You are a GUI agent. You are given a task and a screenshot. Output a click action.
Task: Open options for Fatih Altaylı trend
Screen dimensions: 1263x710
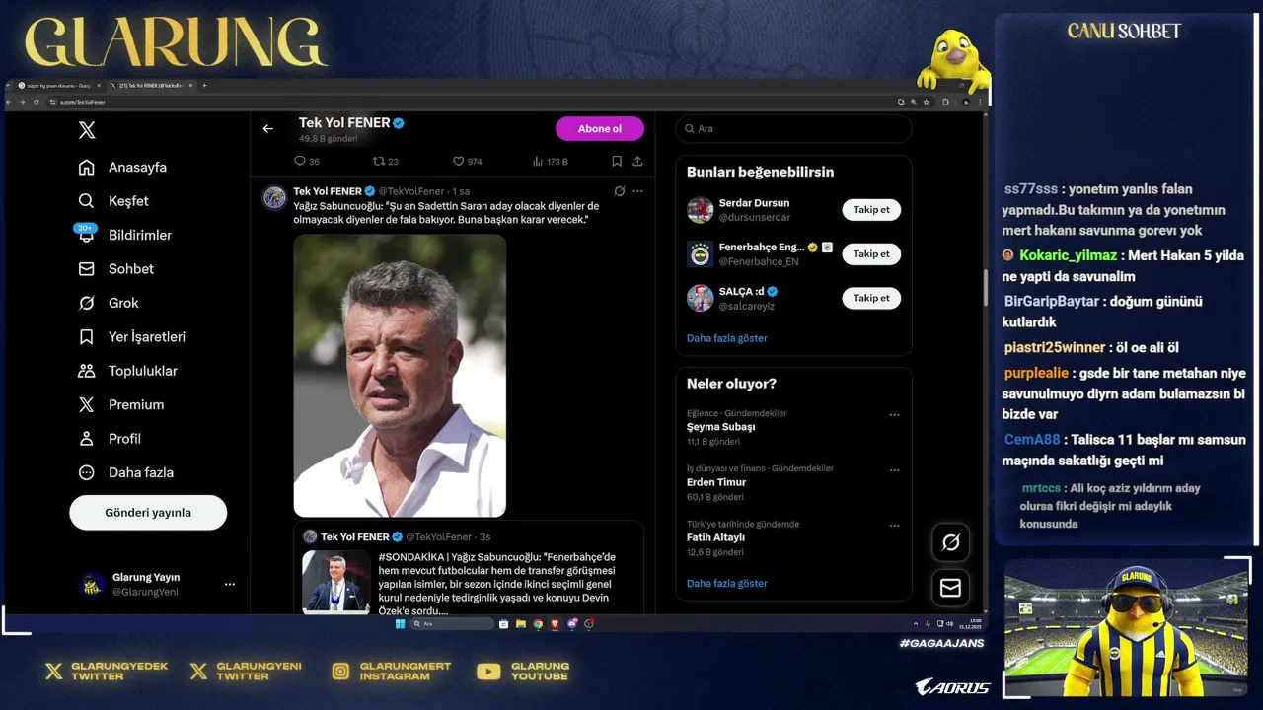[894, 526]
